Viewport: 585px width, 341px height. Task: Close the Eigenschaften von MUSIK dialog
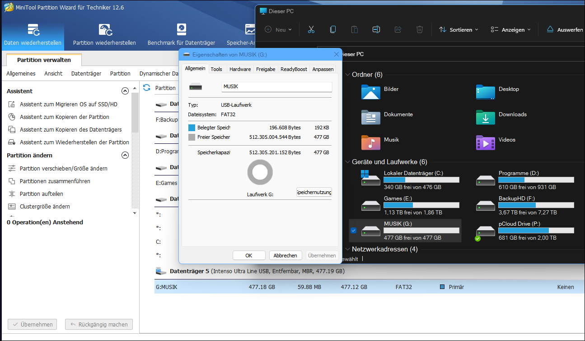tap(336, 54)
